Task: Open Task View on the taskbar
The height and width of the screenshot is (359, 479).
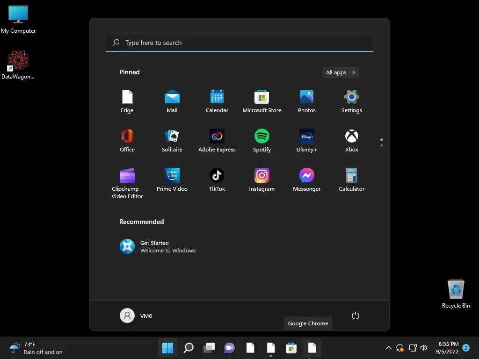Action: tap(209, 348)
